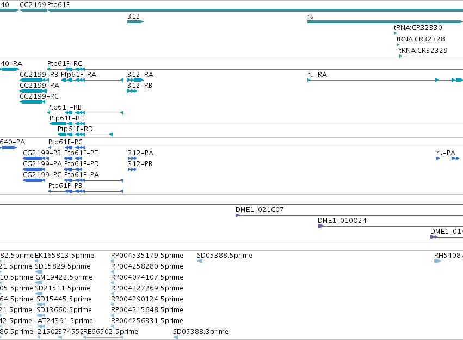This screenshot has width=463, height=340.
Task: Click the CG2199-RB transcript label
Action: [x=39, y=75]
